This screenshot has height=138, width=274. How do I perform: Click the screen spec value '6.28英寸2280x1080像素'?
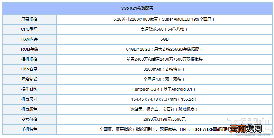136,19
